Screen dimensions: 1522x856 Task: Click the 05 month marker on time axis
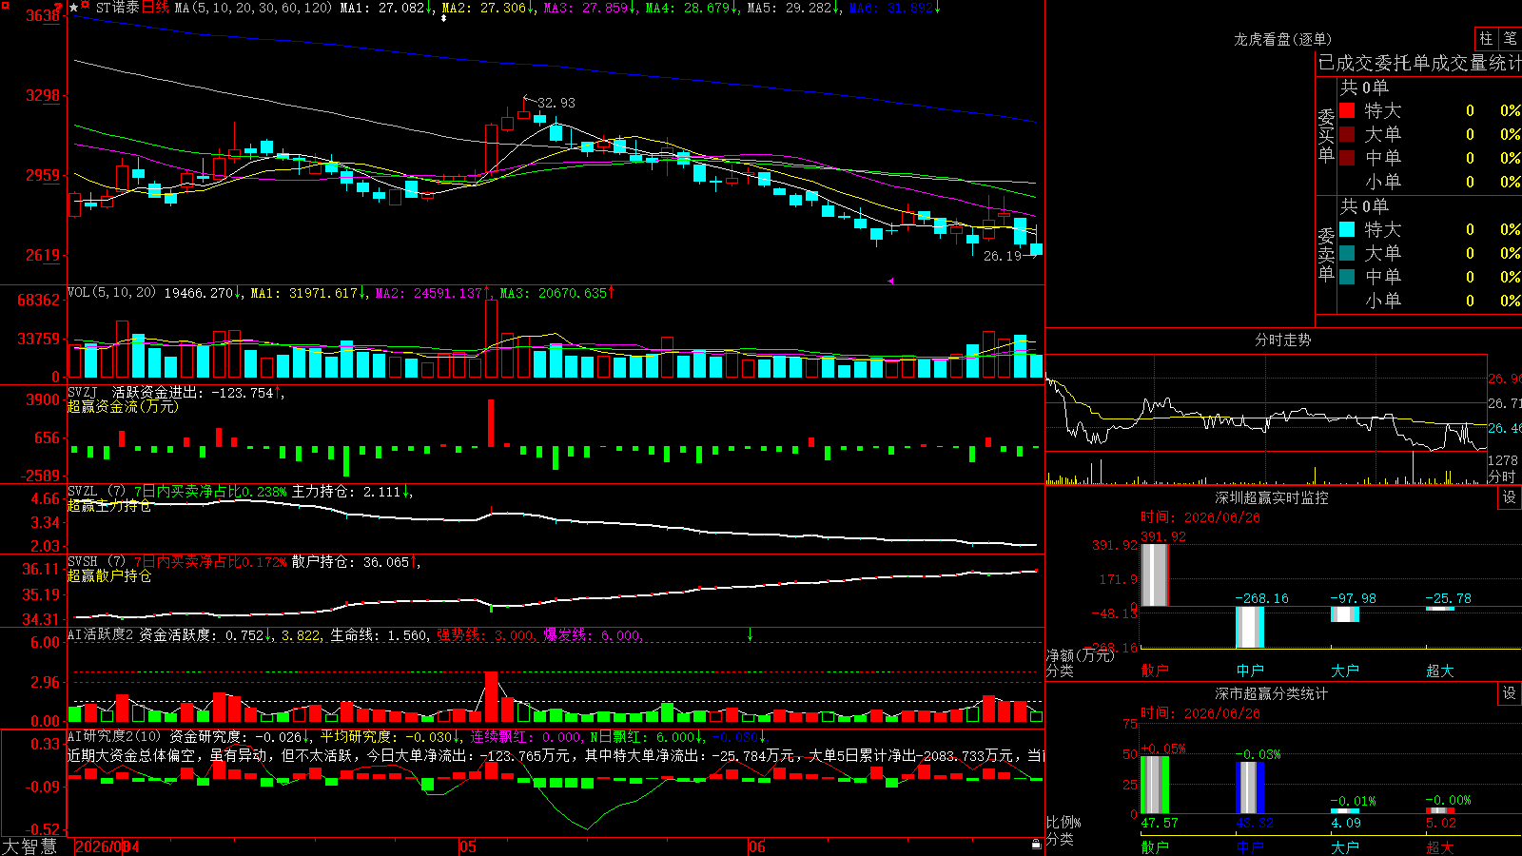tap(467, 846)
